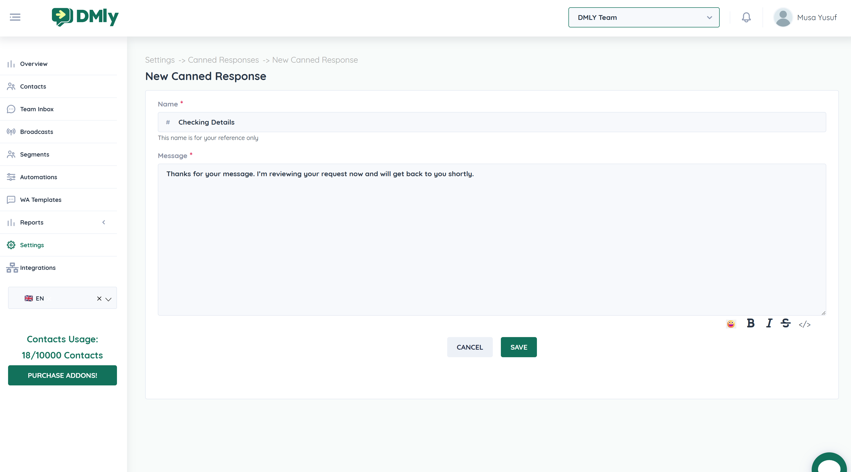Open the EN language selector arrow

click(108, 299)
